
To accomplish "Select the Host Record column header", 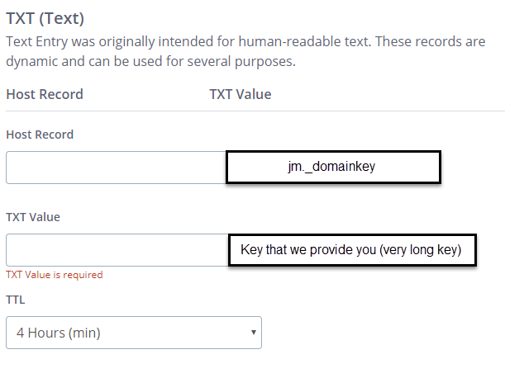I will tap(45, 94).
